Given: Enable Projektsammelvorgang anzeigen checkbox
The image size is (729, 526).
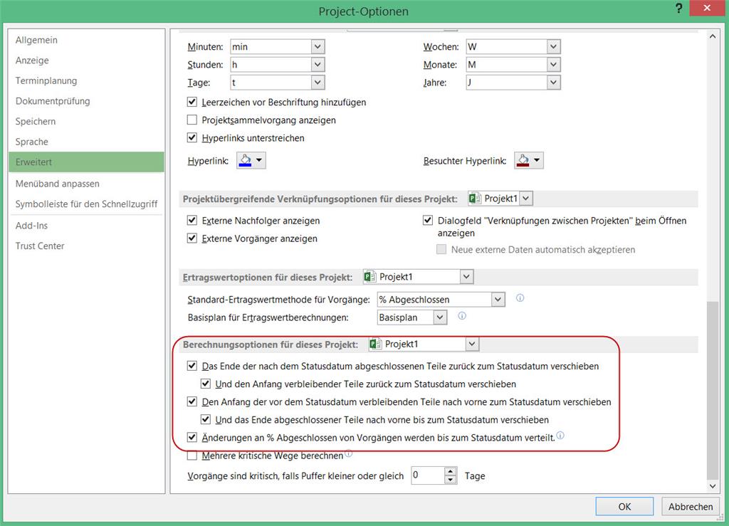Looking at the screenshot, I should pyautogui.click(x=192, y=120).
